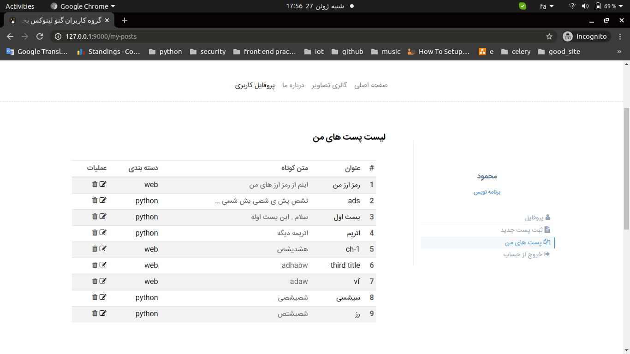
Task: Click the edit icon for post 'رمز ارز من'
Action: point(103,184)
